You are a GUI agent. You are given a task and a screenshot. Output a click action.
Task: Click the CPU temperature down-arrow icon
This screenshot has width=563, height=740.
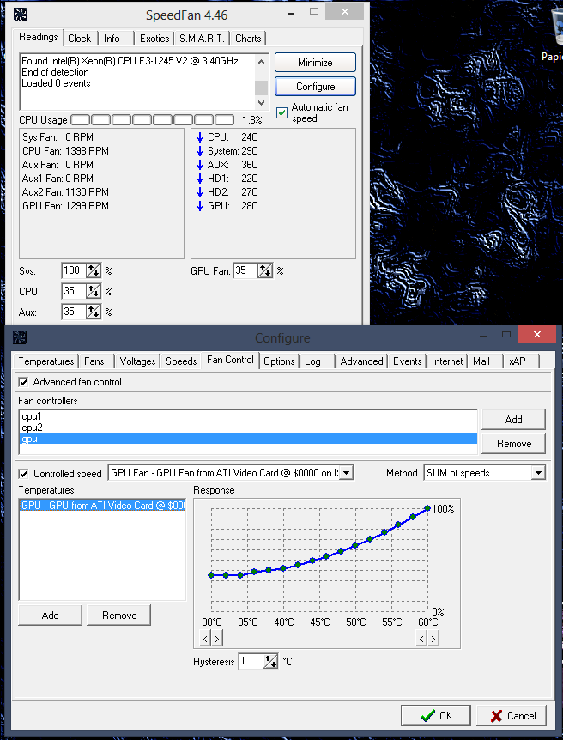click(200, 137)
